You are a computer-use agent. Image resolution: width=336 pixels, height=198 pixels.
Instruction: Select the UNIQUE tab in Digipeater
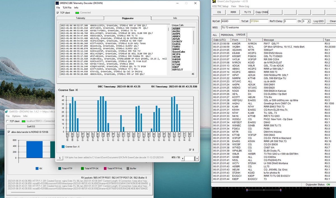(x=241, y=35)
